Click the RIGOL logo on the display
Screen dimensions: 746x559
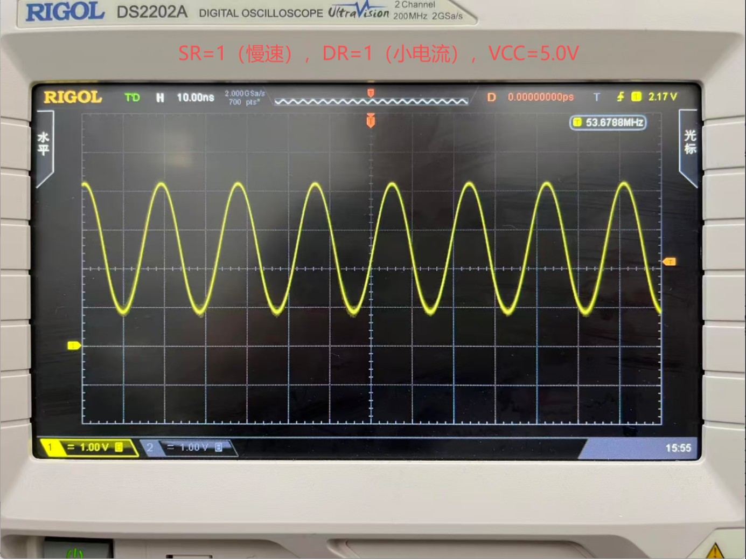tap(73, 97)
